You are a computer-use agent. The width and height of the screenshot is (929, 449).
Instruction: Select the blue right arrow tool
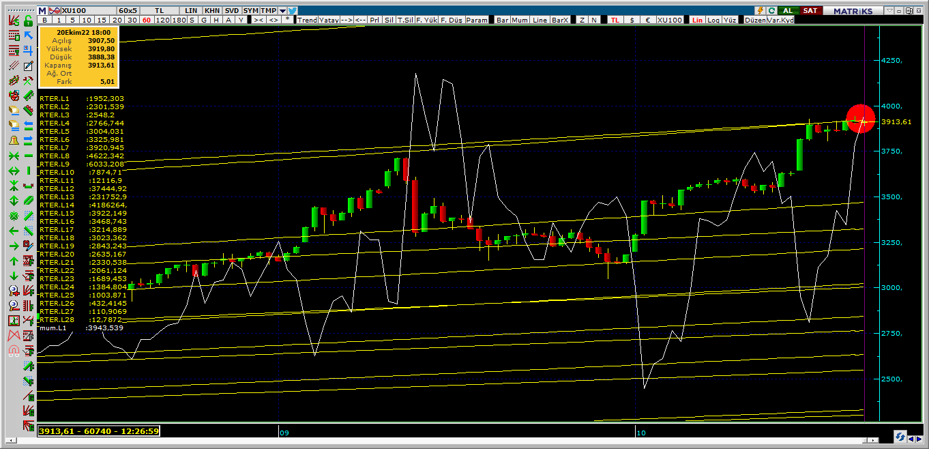28,141
